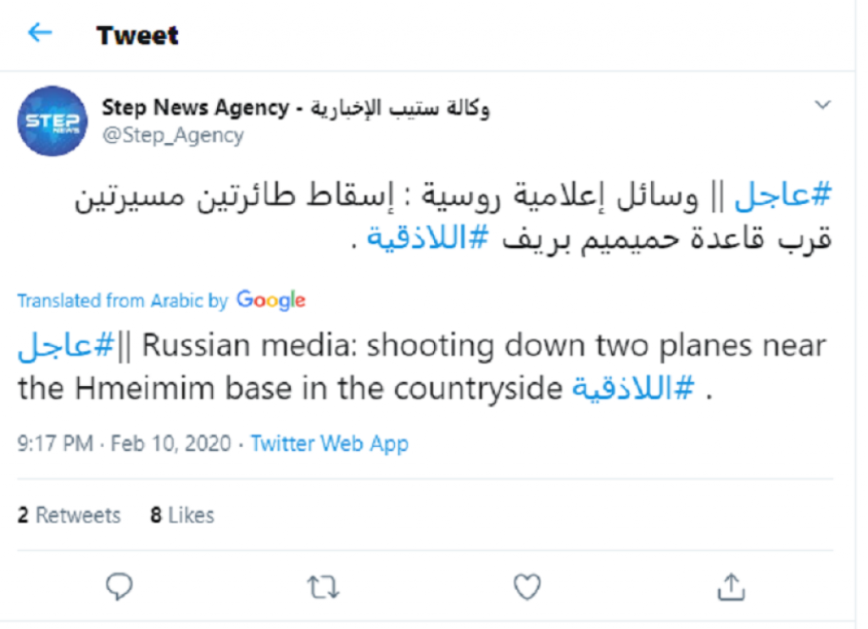The height and width of the screenshot is (629, 868).
Task: Click the 9:17 PM Feb 10, 2020 timestamp
Action: tap(124, 444)
